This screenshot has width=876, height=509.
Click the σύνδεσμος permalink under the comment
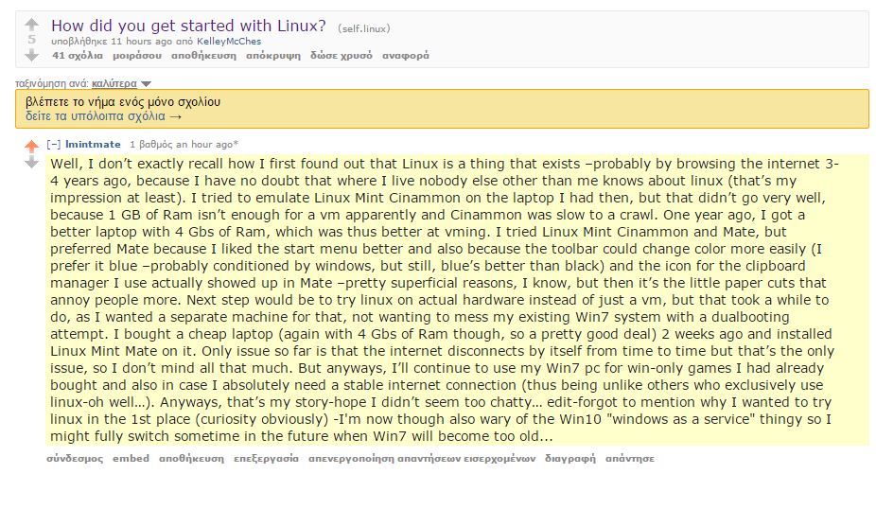point(75,459)
